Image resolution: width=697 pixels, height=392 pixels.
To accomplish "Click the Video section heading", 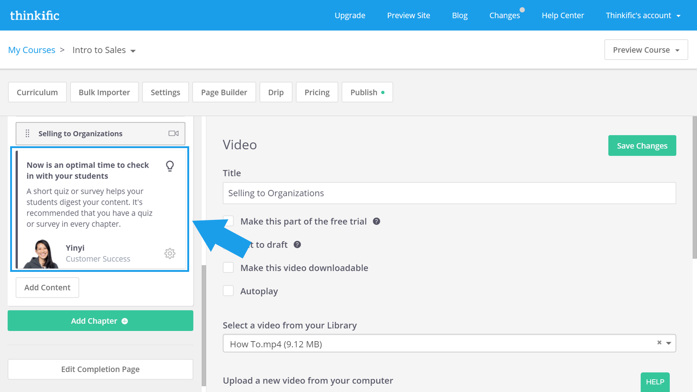I will point(240,145).
